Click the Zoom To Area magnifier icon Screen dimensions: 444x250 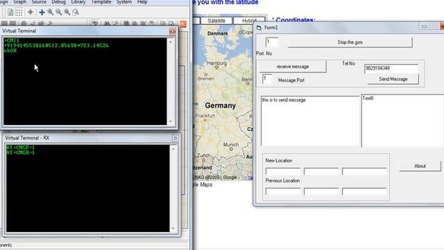tap(76, 12)
